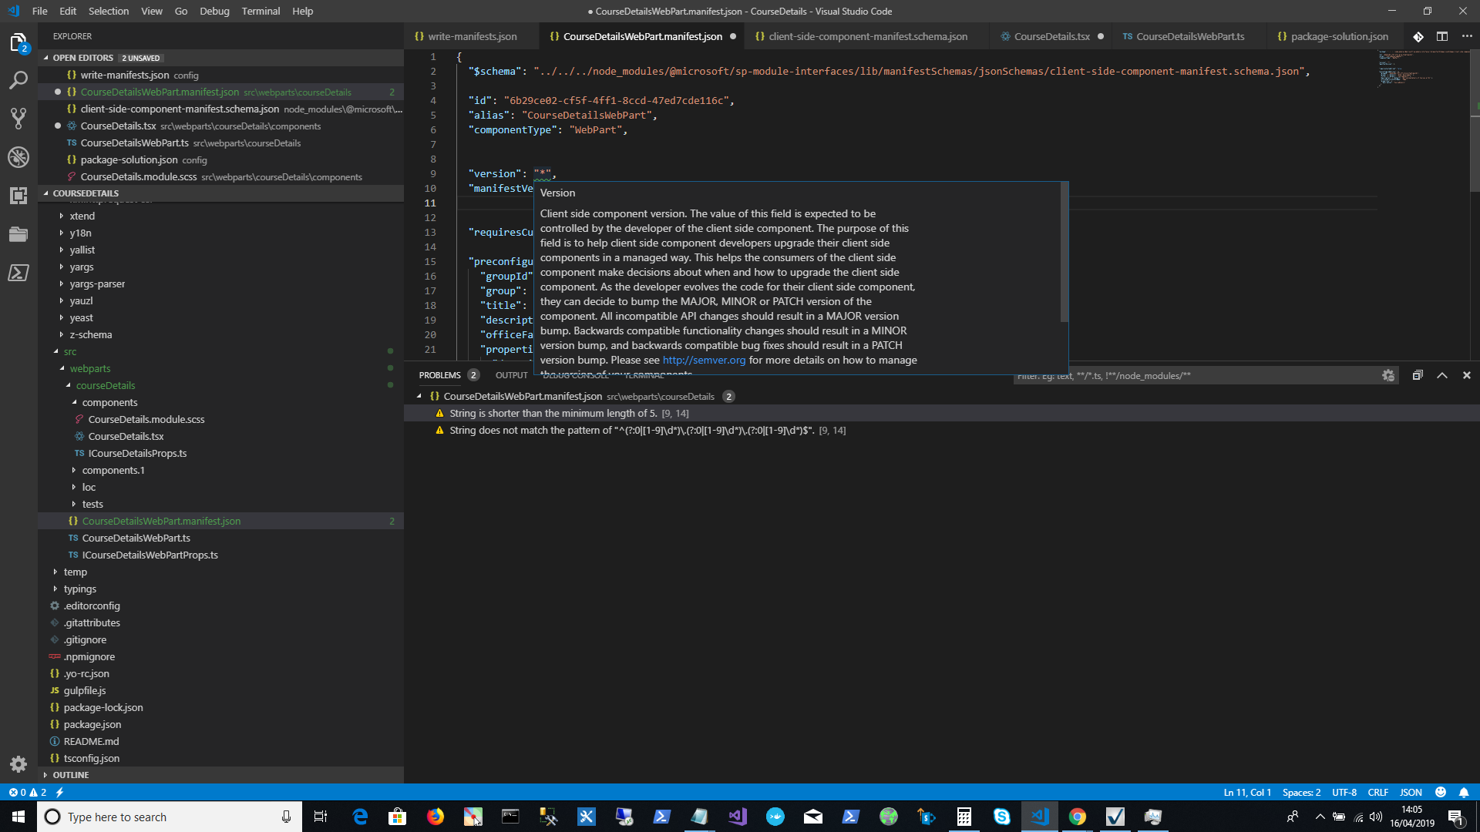Expand the loc folder

[x=89, y=487]
